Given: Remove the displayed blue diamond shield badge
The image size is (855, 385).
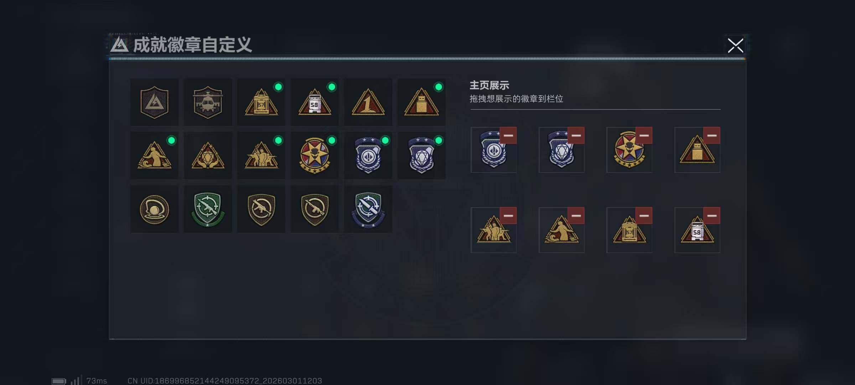Looking at the screenshot, I should click(576, 135).
